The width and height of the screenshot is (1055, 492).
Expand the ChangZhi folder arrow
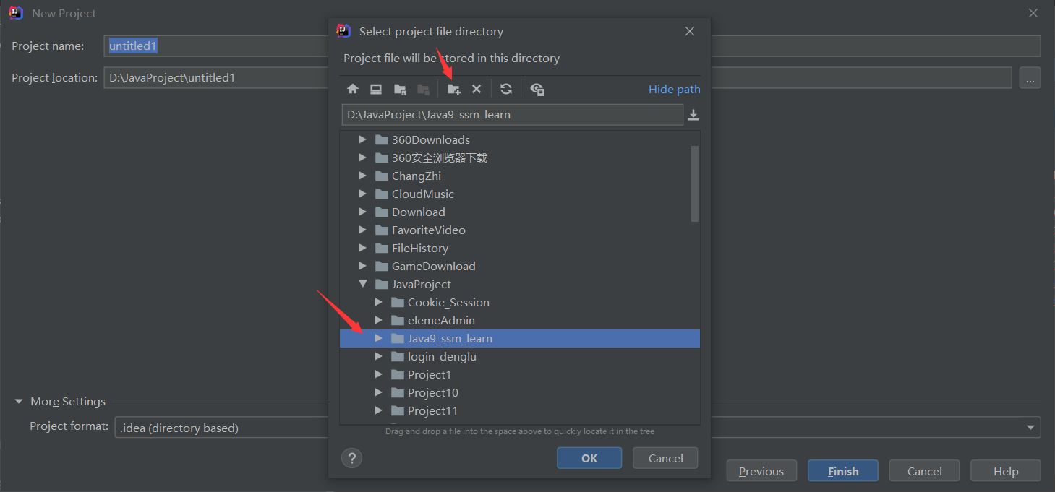point(362,176)
